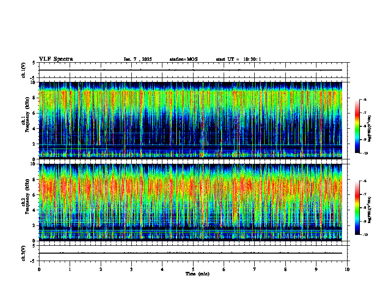Click the time axis tick label "2"
This screenshot has height=302, width=391.
point(101,269)
